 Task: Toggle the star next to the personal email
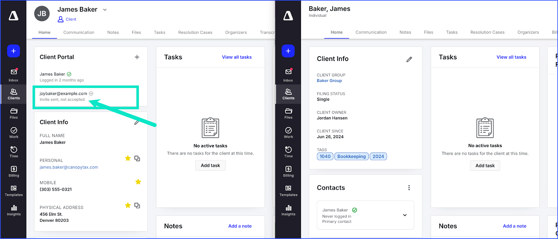click(128, 158)
